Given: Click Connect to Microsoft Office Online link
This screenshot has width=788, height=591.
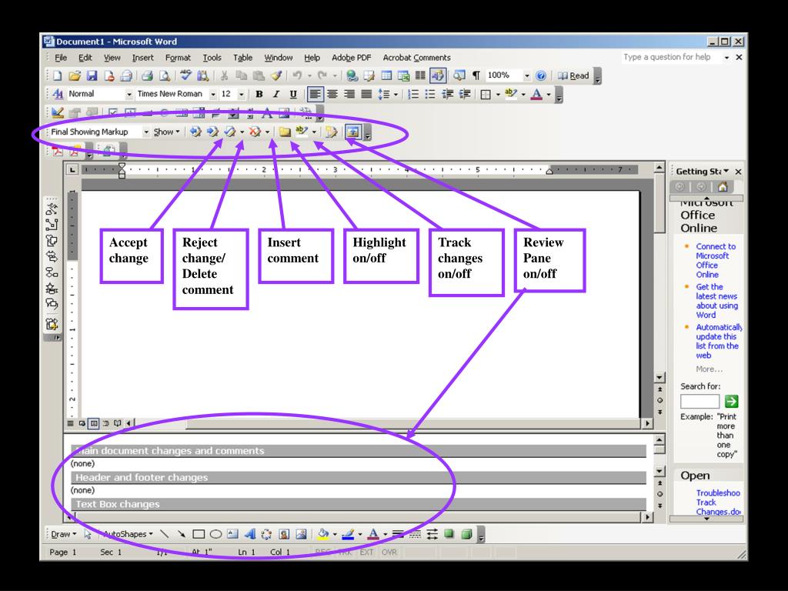Looking at the screenshot, I should 716,260.
